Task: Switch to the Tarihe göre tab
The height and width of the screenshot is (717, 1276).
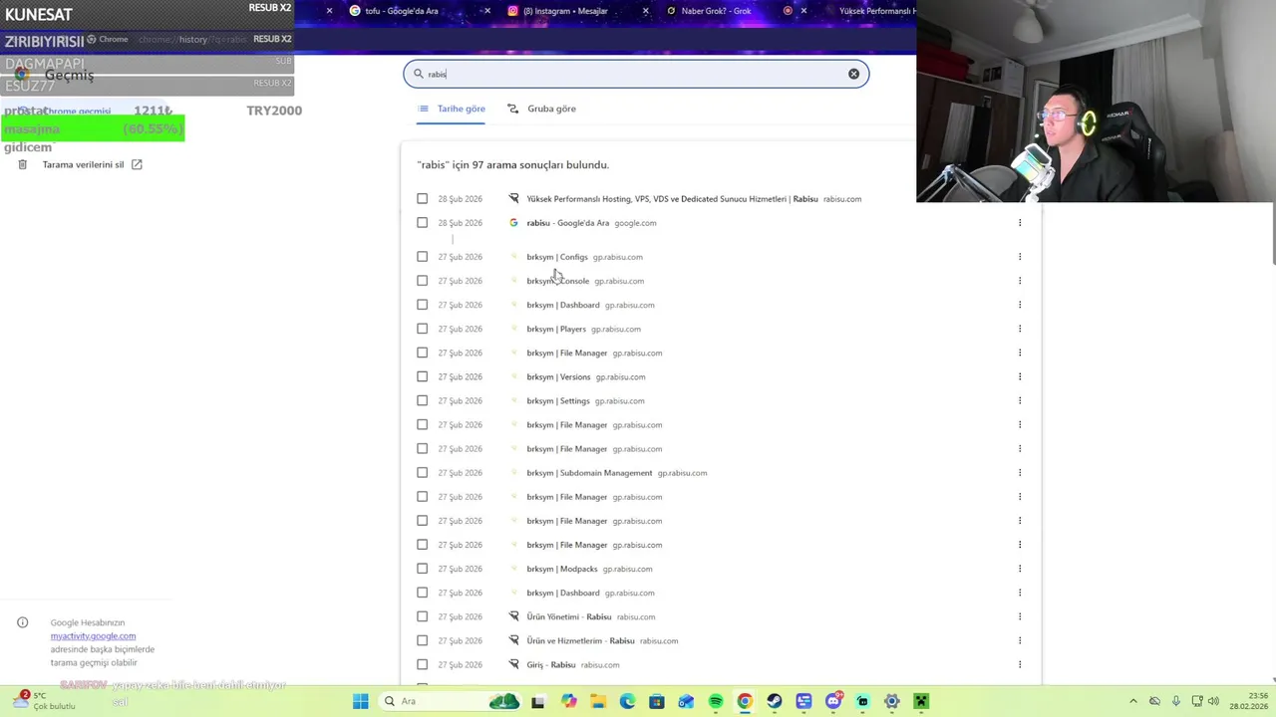Action: coord(452,109)
